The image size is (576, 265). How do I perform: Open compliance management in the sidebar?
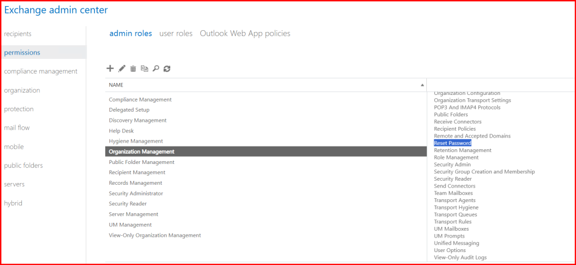pos(40,71)
